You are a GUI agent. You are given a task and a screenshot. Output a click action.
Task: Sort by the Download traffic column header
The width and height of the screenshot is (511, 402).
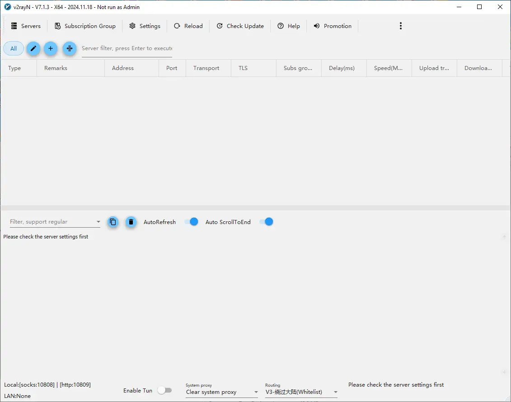[479, 68]
